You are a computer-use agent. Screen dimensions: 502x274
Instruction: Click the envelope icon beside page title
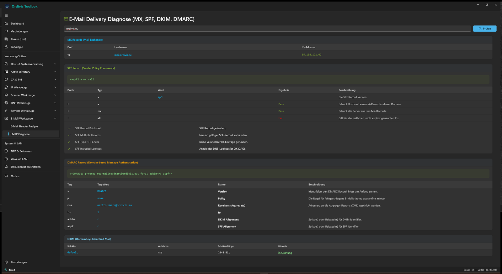(66, 19)
